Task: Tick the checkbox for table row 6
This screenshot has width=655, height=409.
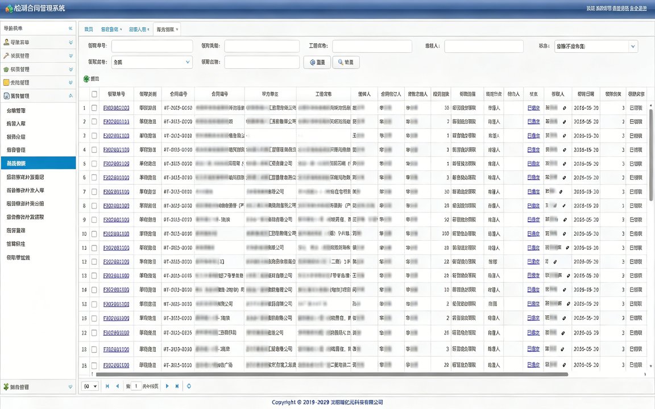Action: pos(94,178)
